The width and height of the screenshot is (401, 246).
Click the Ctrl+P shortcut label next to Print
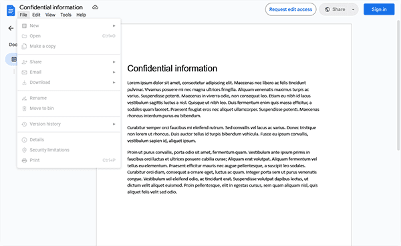109,160
